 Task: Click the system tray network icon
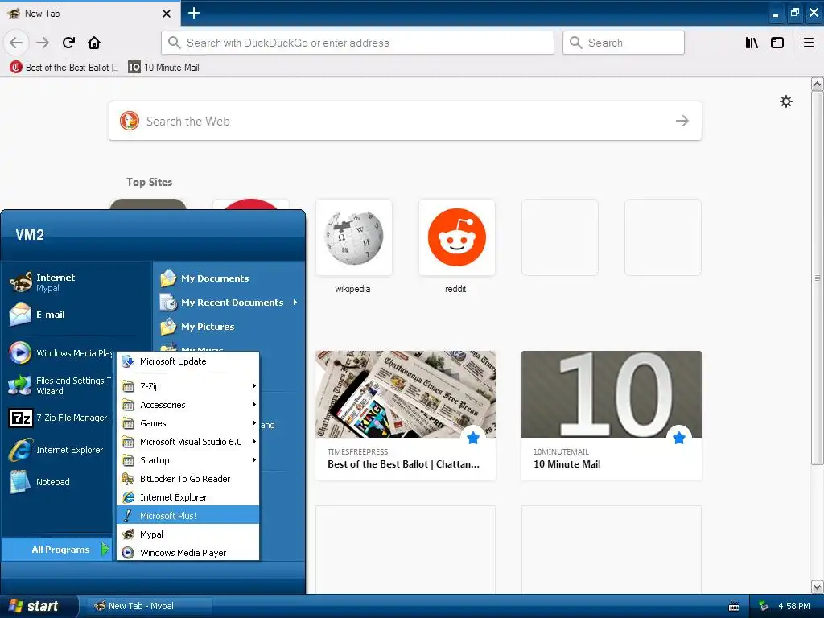coord(764,607)
